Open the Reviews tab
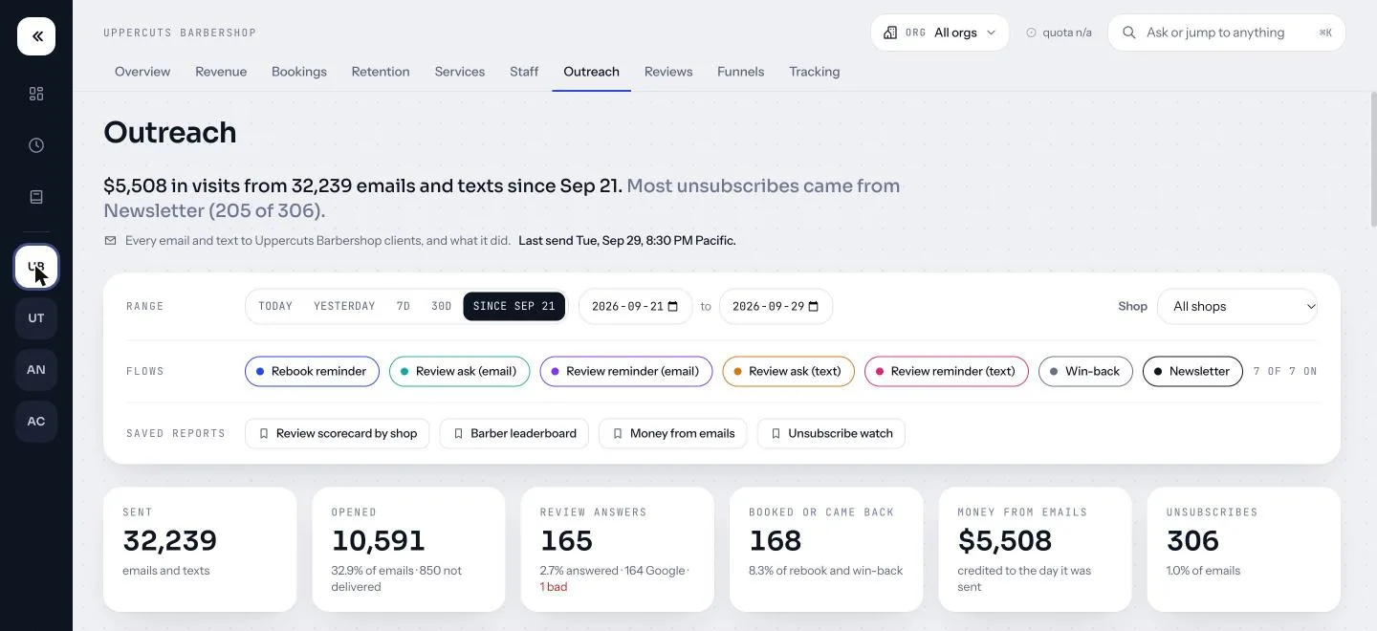Image resolution: width=1377 pixels, height=631 pixels. [668, 72]
